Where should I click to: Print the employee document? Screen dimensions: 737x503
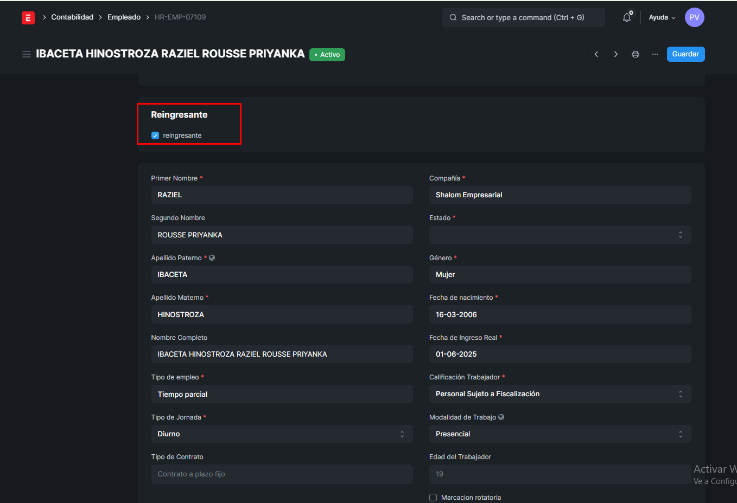(x=636, y=54)
